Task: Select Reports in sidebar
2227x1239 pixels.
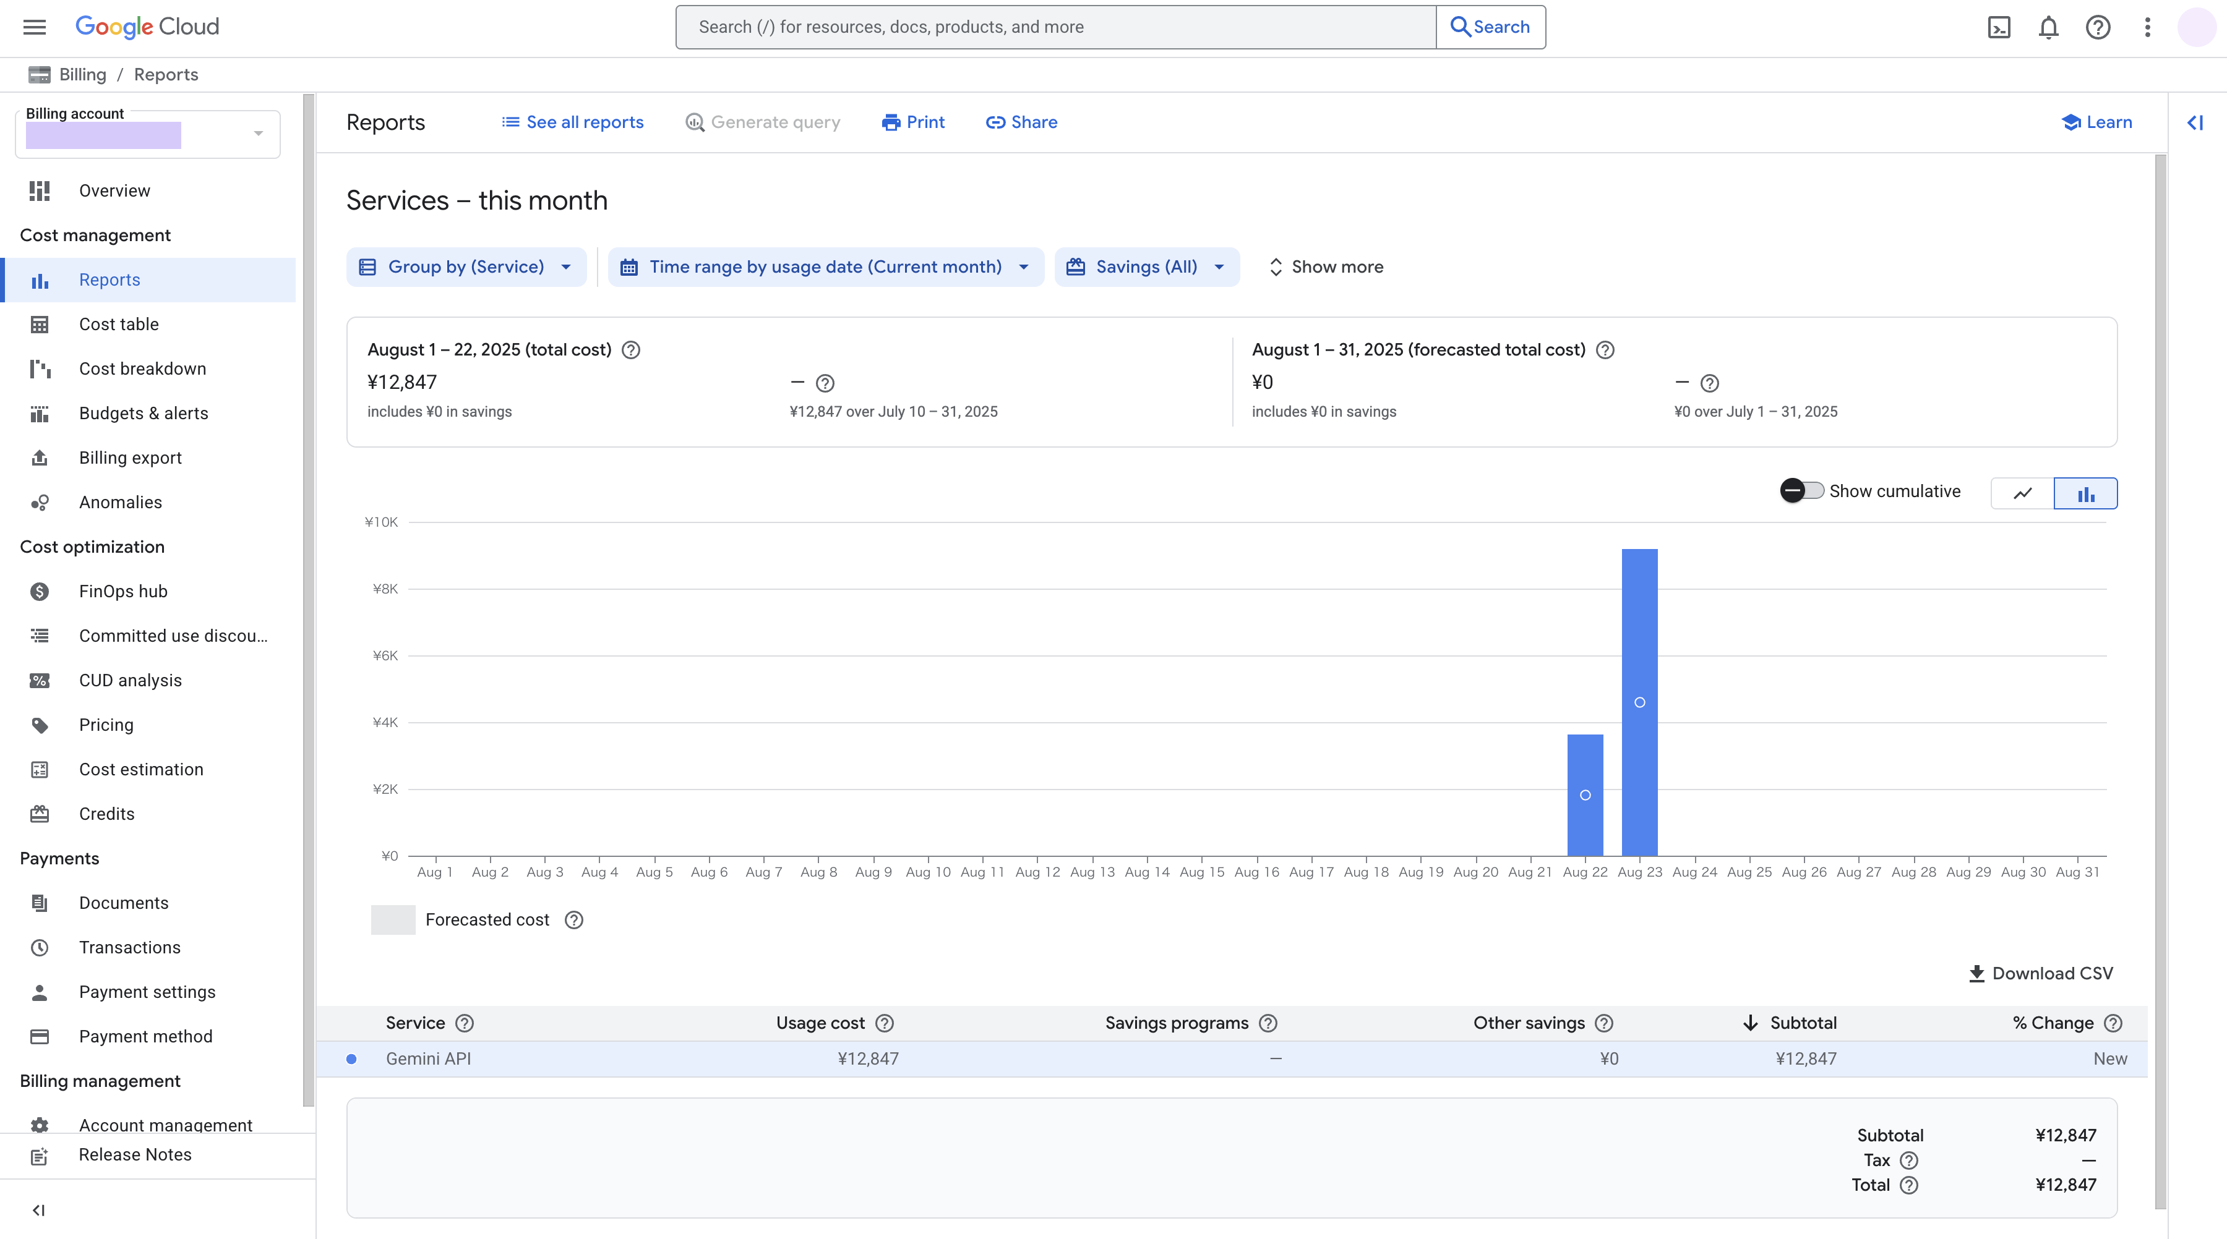Action: (148, 280)
